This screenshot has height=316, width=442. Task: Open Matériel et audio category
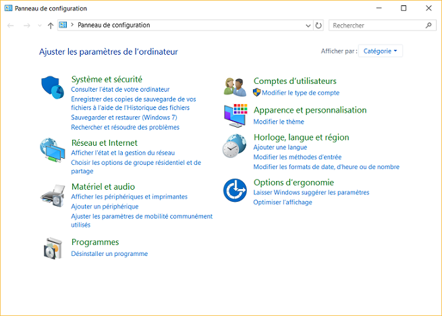[103, 186]
